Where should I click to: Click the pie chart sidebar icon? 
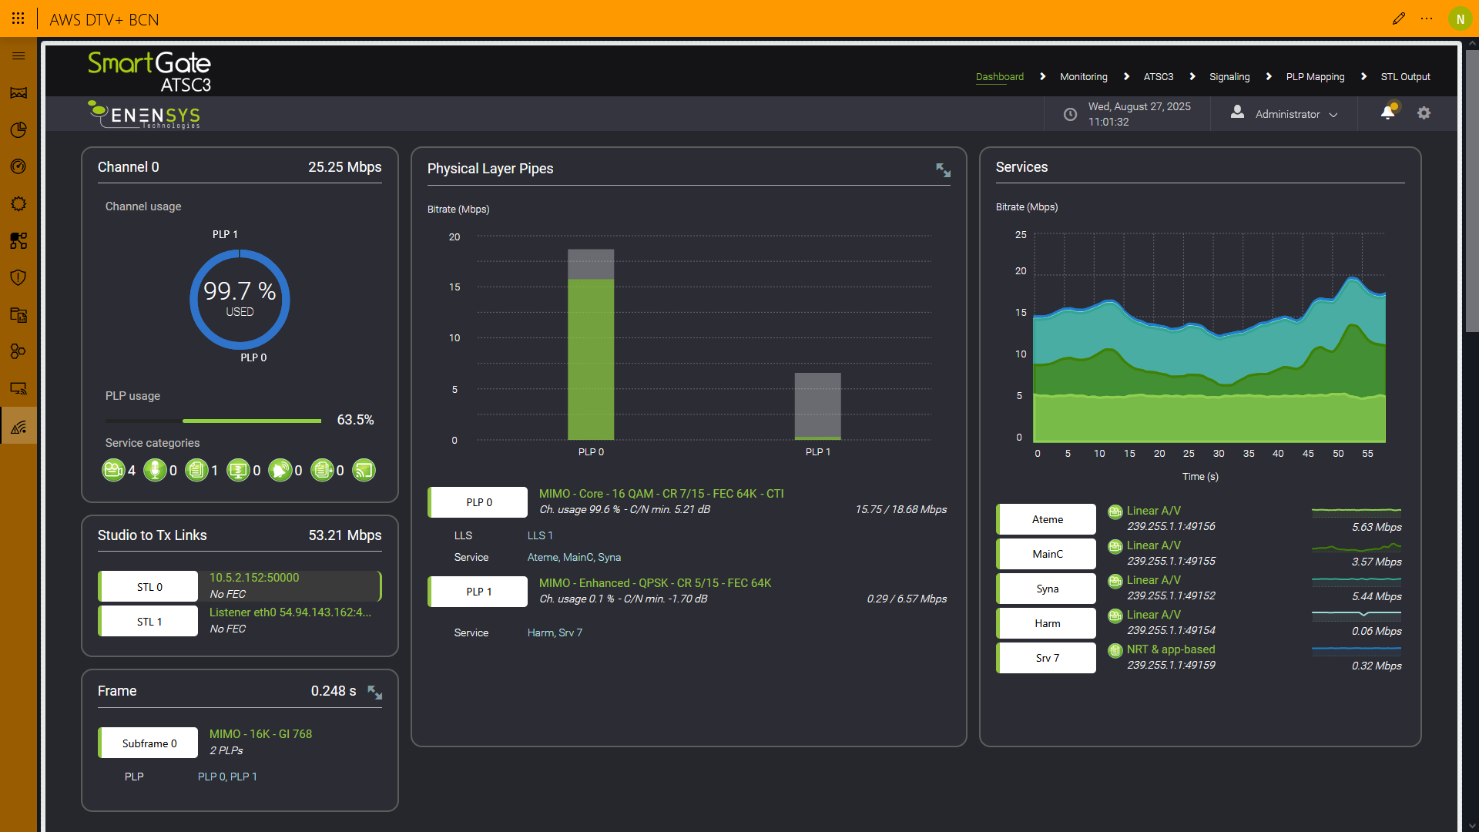point(18,129)
